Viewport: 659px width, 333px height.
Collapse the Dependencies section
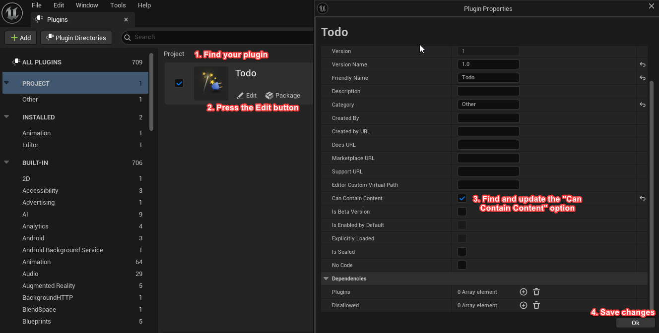tap(326, 278)
